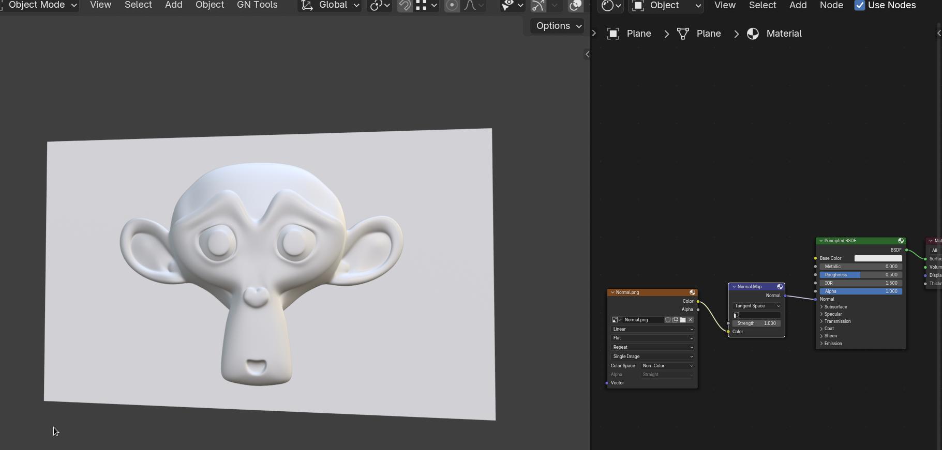
Task: Open image file folder icon in texture node
Action: pos(683,320)
